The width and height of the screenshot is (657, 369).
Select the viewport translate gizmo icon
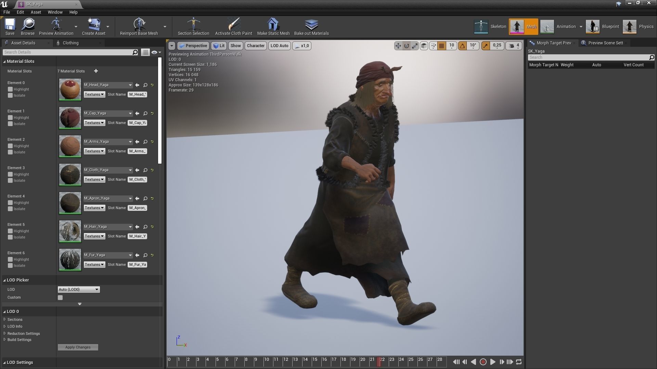click(398, 46)
